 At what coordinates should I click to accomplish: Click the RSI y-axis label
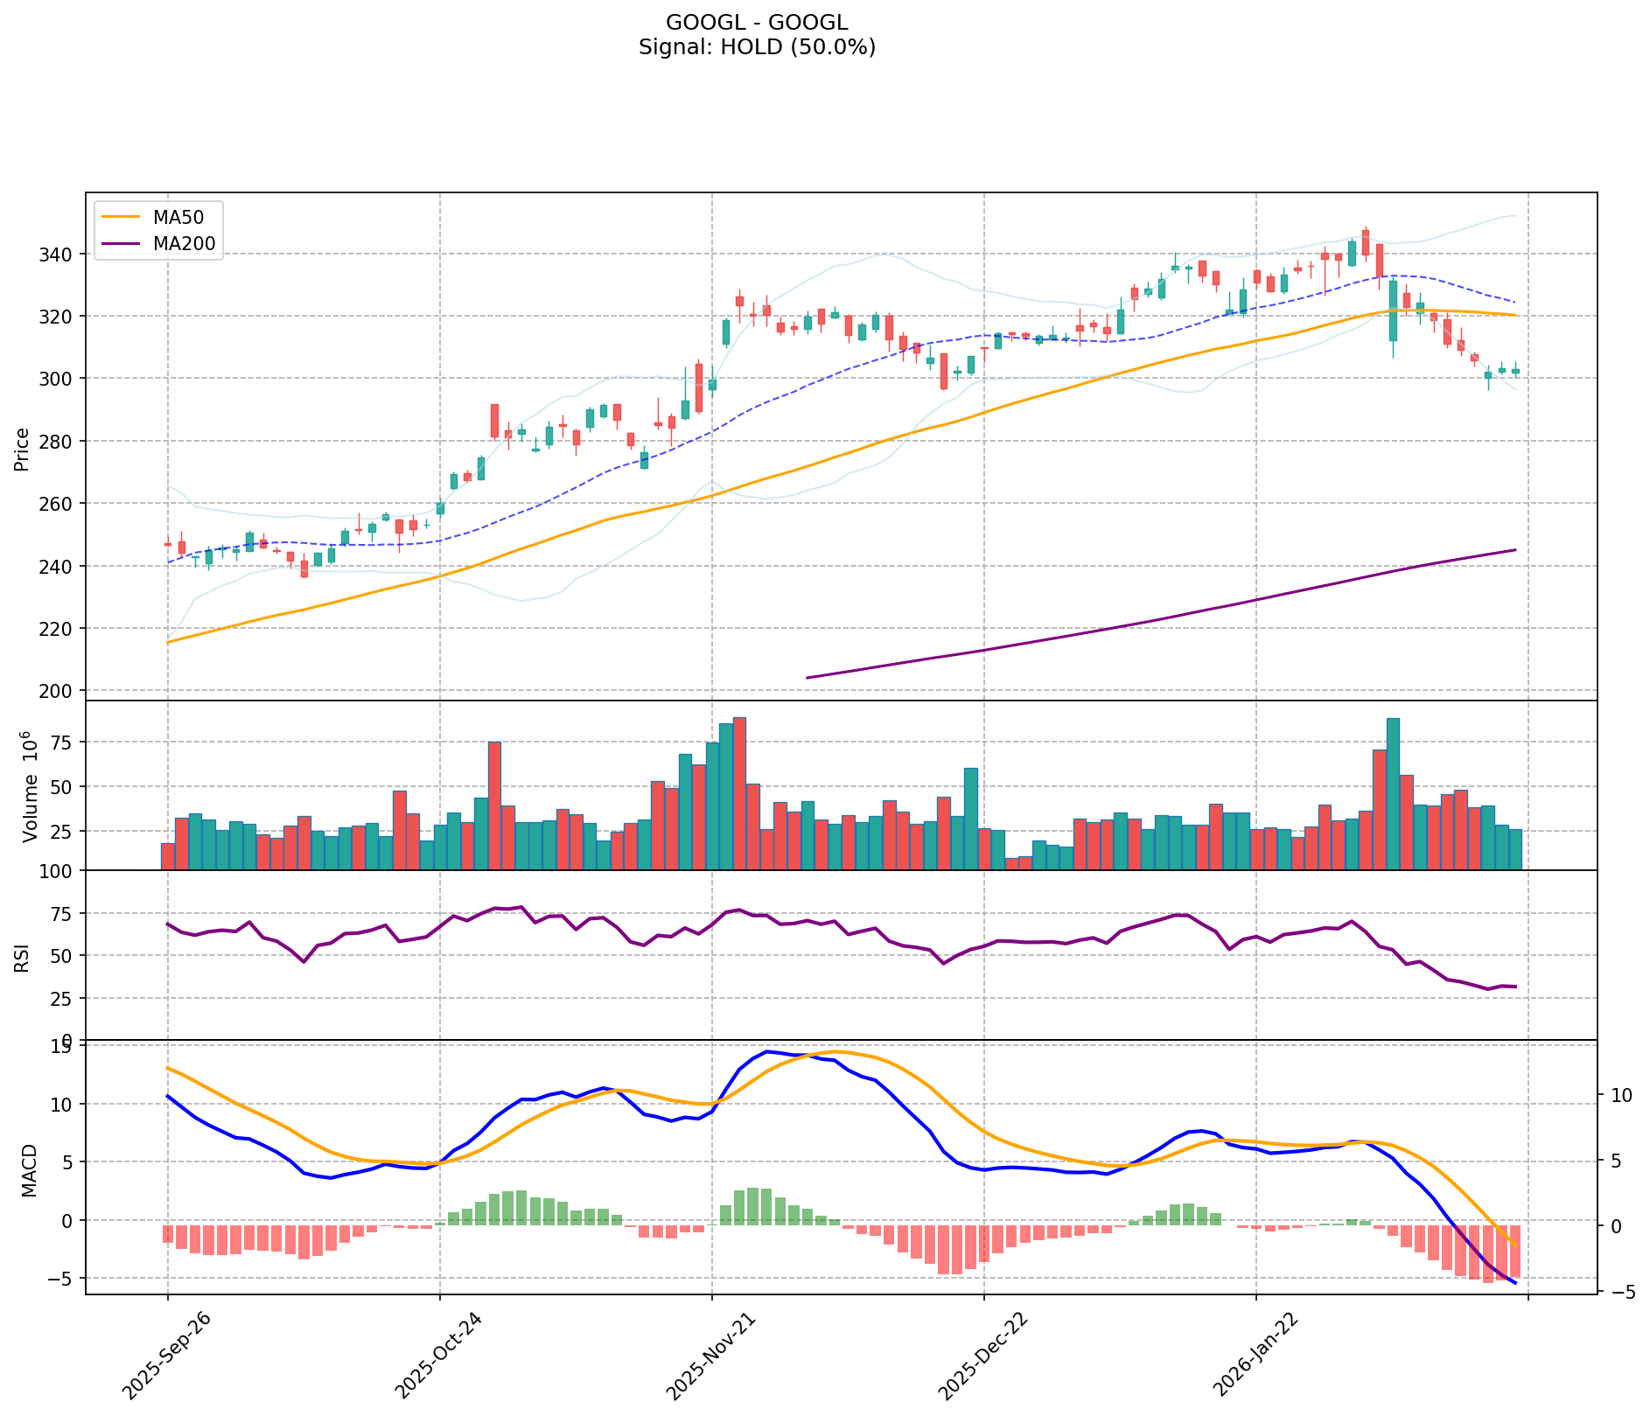(x=23, y=956)
